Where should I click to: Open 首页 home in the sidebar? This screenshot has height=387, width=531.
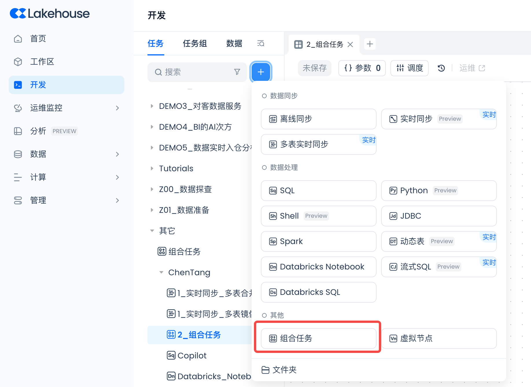click(38, 39)
